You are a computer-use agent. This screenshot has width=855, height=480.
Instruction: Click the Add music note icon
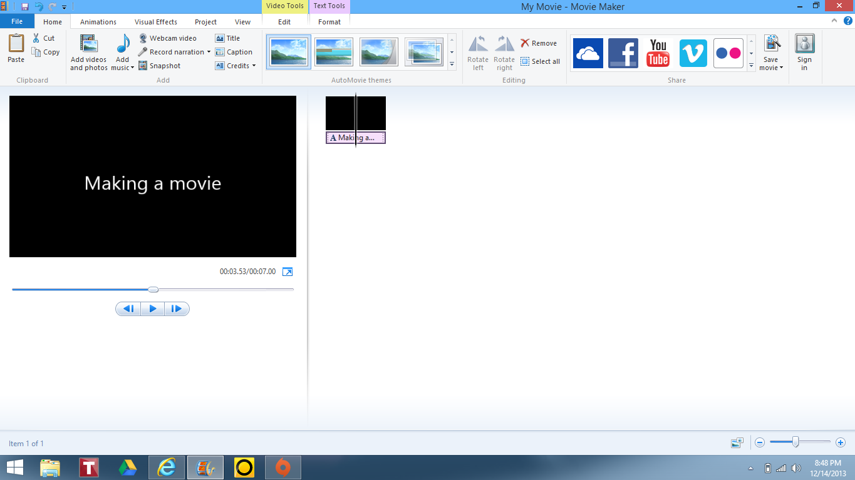[x=123, y=44]
